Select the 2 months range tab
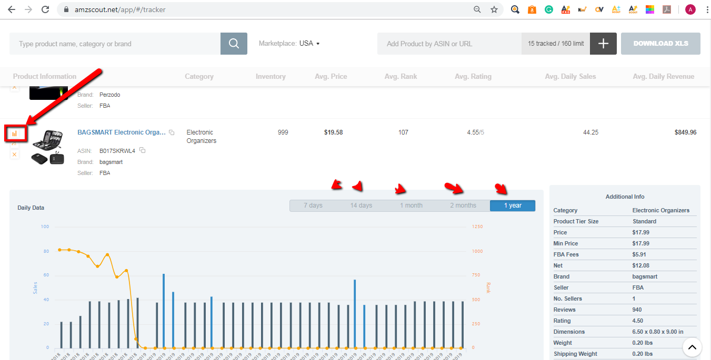 pos(463,205)
